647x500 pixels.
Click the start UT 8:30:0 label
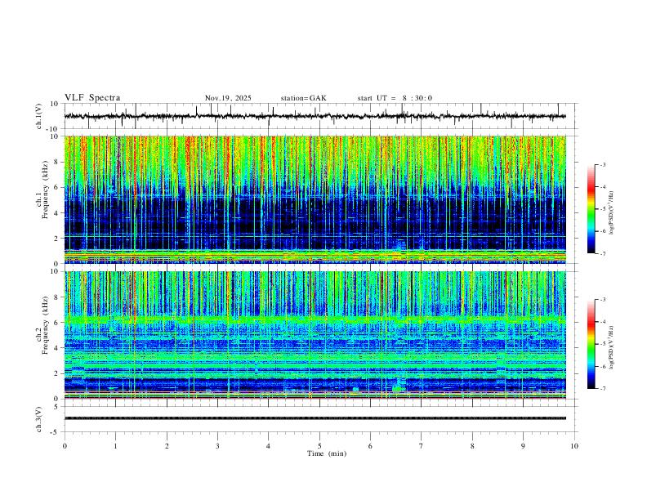point(395,98)
